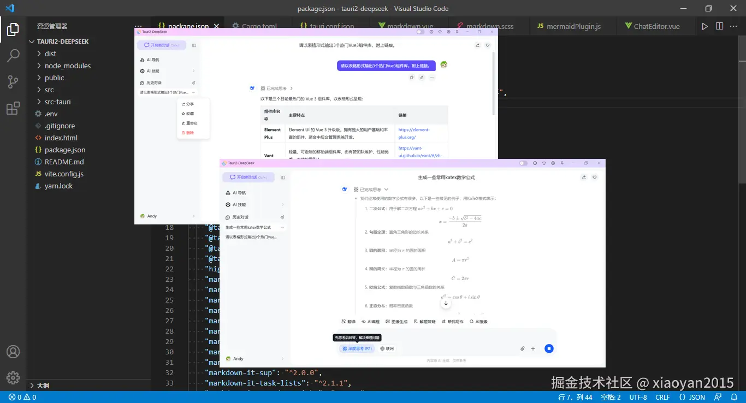Viewport: 746px width, 403px height.
Task: Open the Search view in VS Code activity bar
Action: 13,55
